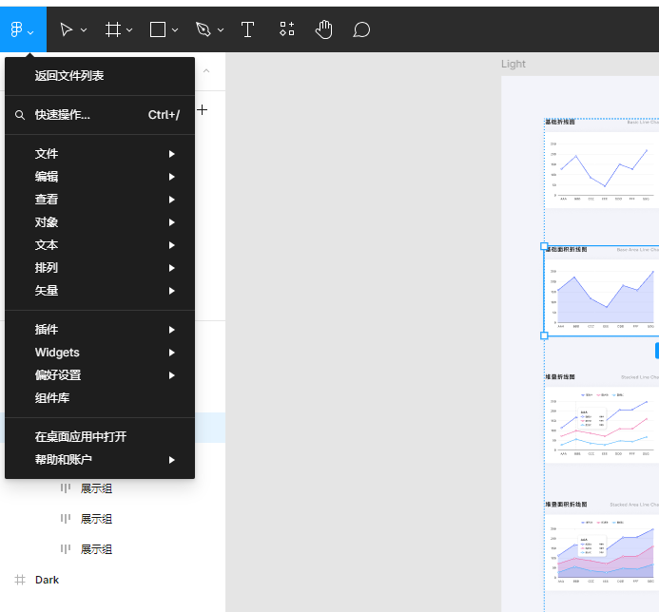The height and width of the screenshot is (612, 659).
Task: Click the top-left selection resize handle
Action: click(x=544, y=246)
